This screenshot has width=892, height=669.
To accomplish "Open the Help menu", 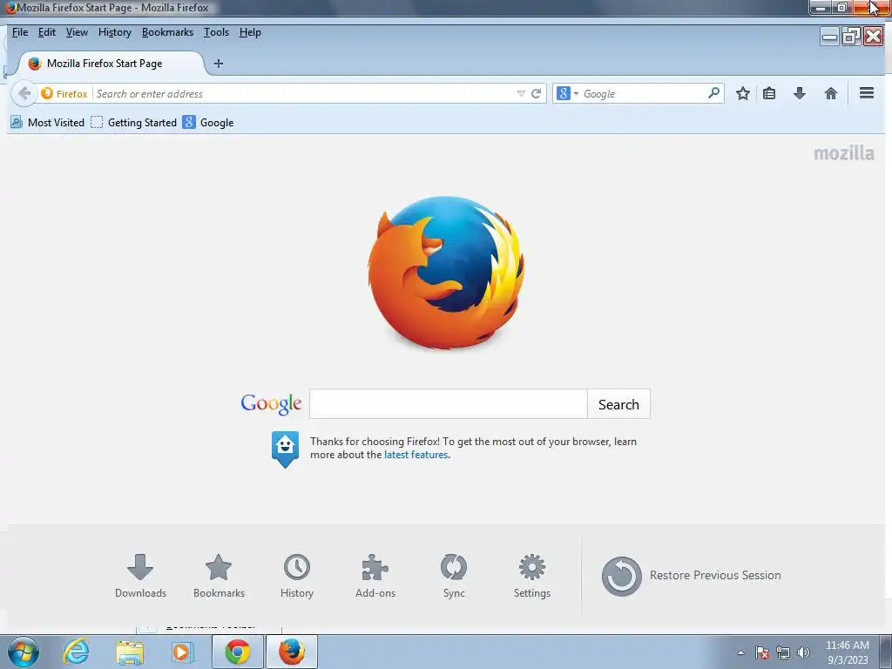I will 250,32.
